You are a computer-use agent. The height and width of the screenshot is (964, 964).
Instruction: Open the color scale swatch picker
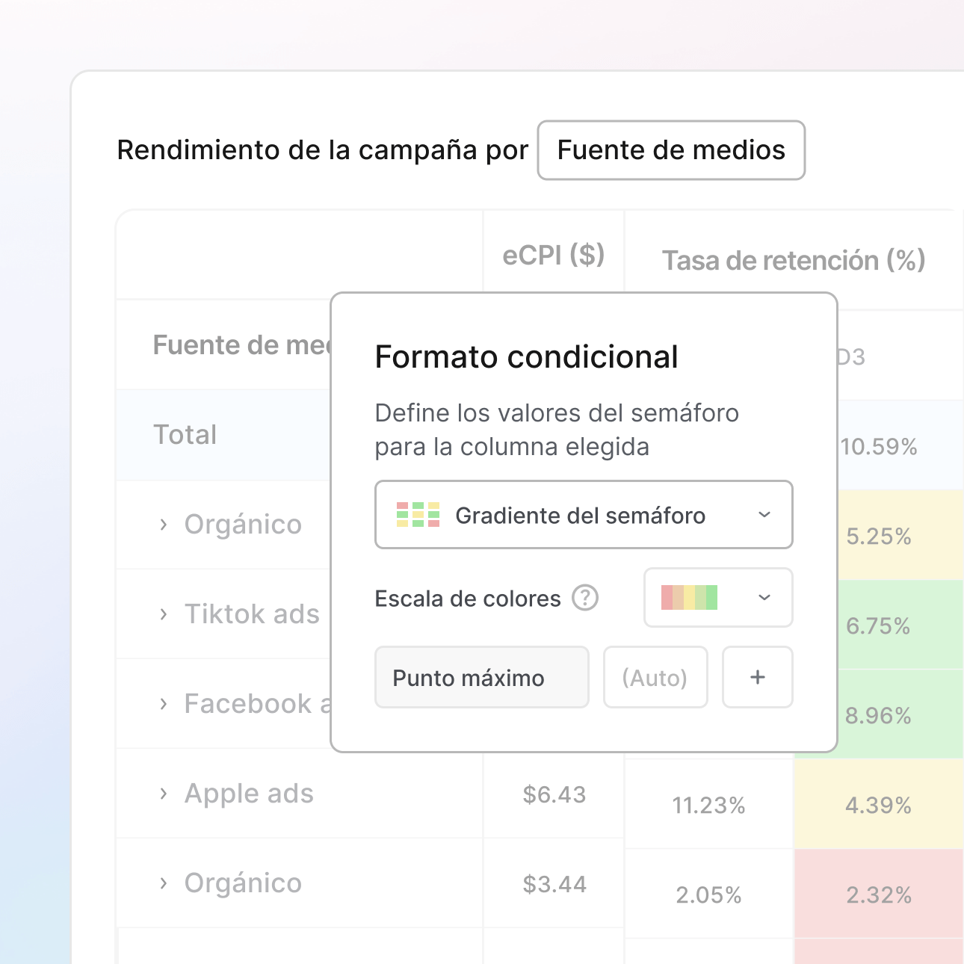pos(688,598)
